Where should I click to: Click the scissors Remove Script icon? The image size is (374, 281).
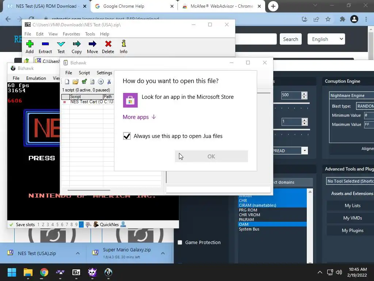109,82
